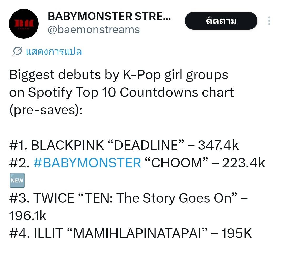Click the blue NEW emoji badge
The height and width of the screenshot is (255, 284).
pyautogui.click(x=17, y=180)
